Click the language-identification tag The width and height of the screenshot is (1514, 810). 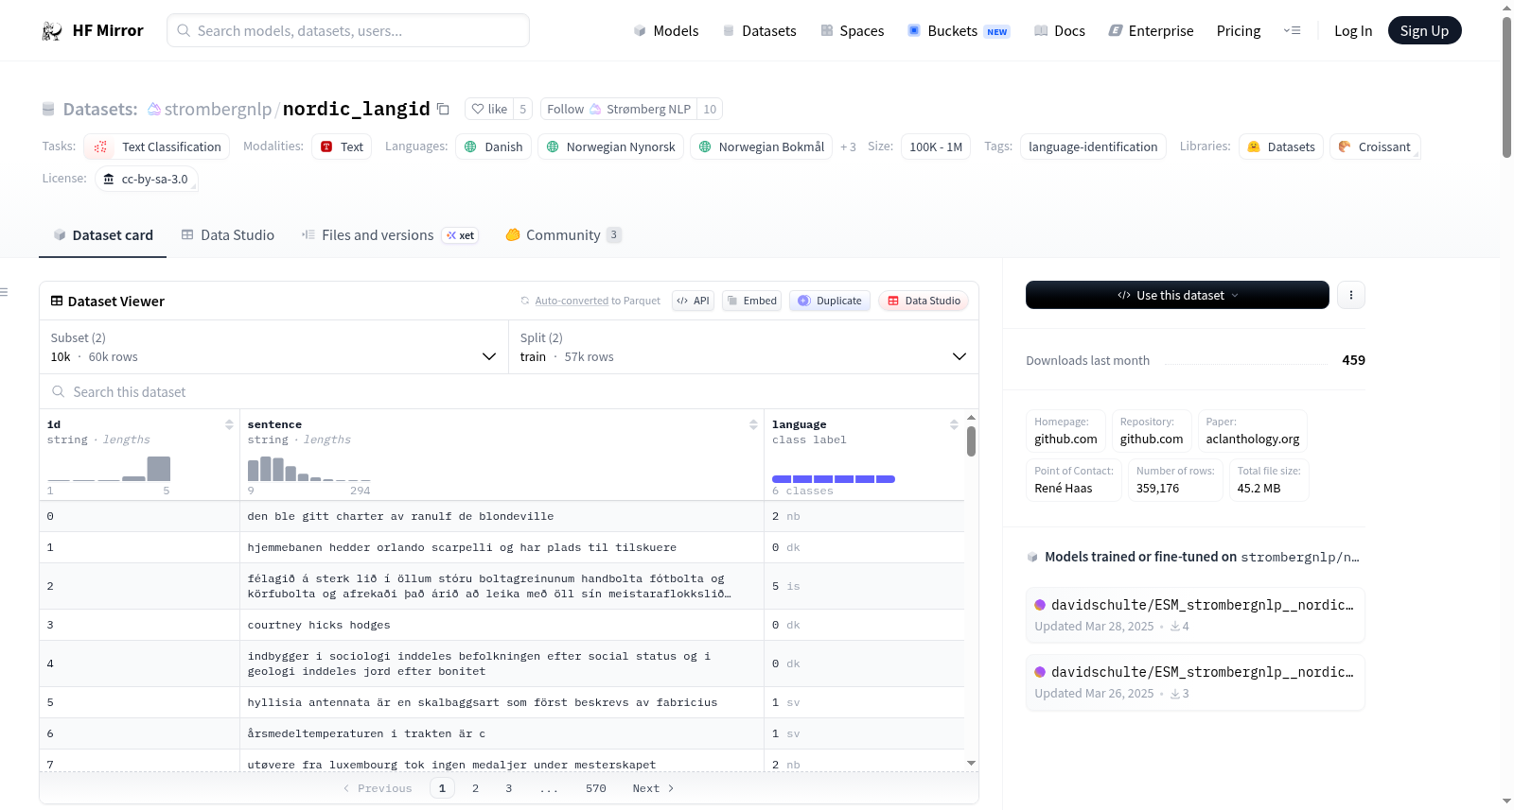point(1093,146)
